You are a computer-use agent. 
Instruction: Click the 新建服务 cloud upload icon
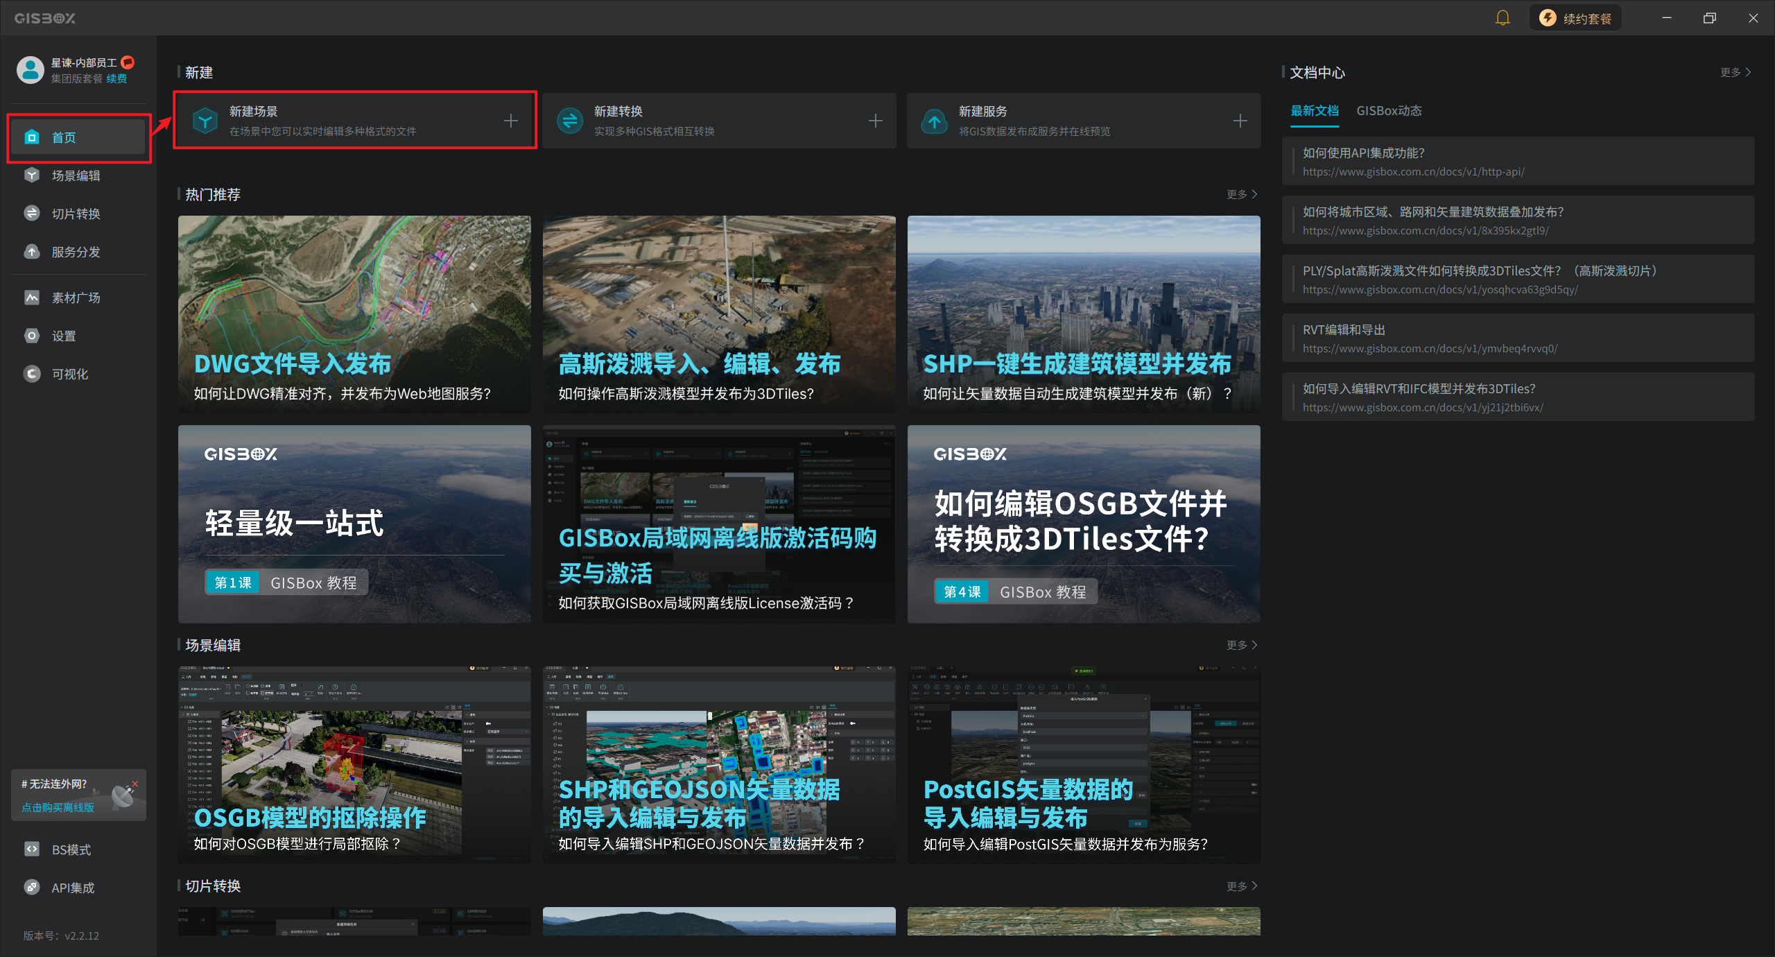[935, 121]
